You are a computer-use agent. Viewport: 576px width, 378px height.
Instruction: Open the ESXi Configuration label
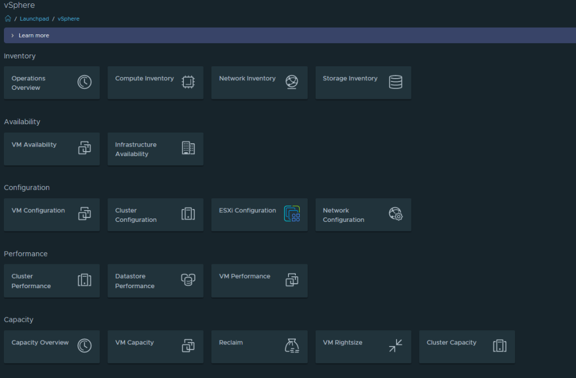[247, 211]
